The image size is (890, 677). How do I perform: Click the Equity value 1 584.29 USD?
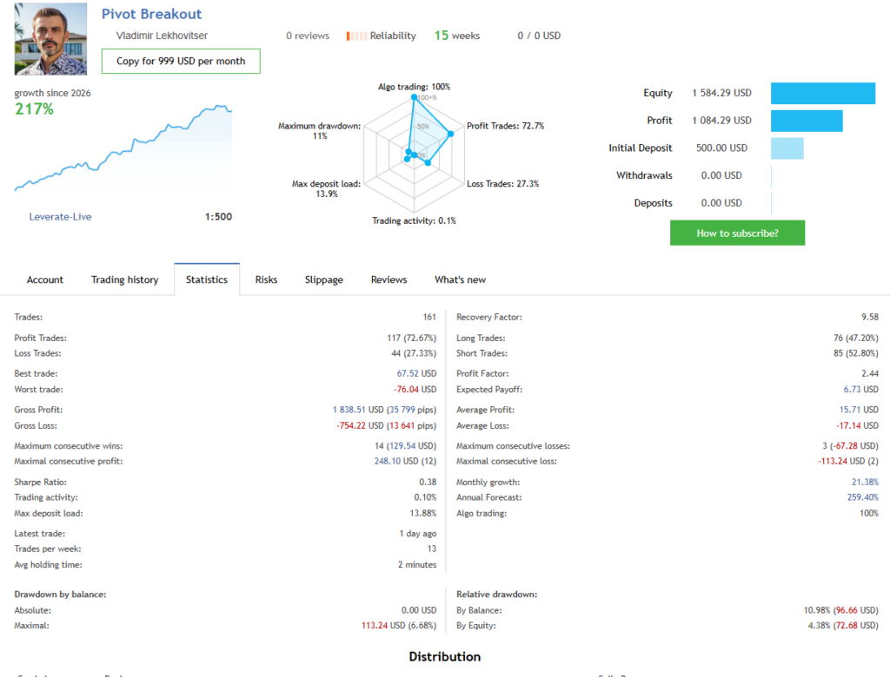[721, 93]
